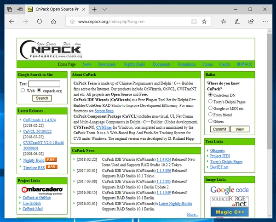This screenshot has width=276, height=222.
Task: Focus the Google search Text field
Action: tap(44, 84)
